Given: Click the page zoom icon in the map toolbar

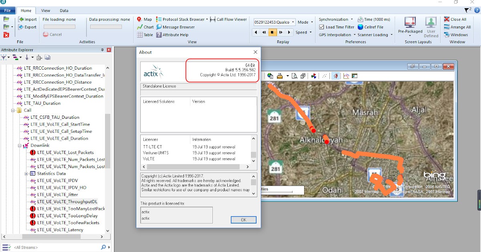Looking at the screenshot, I should [x=294, y=76].
